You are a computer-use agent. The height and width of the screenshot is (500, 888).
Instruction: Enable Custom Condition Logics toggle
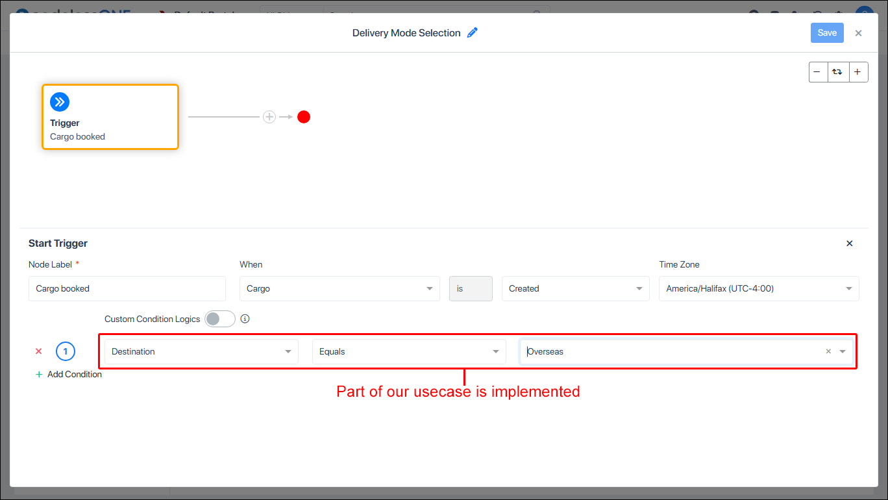(x=220, y=319)
